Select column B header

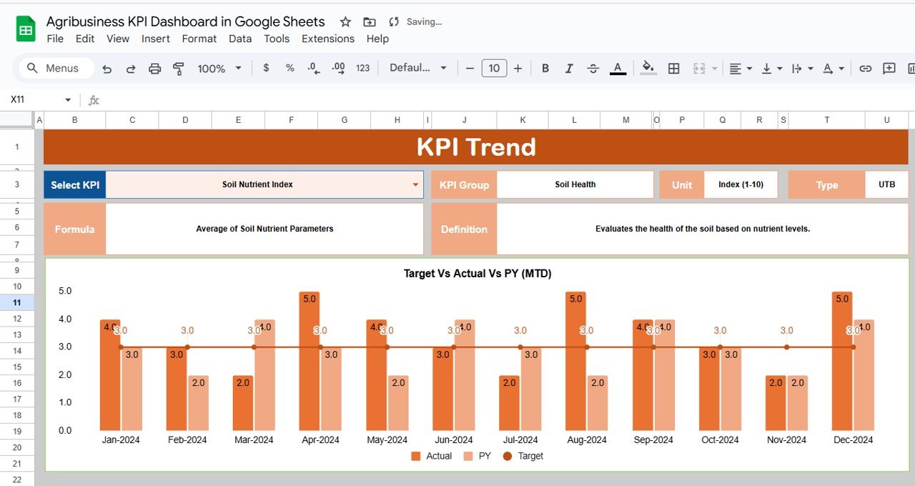pyautogui.click(x=75, y=120)
